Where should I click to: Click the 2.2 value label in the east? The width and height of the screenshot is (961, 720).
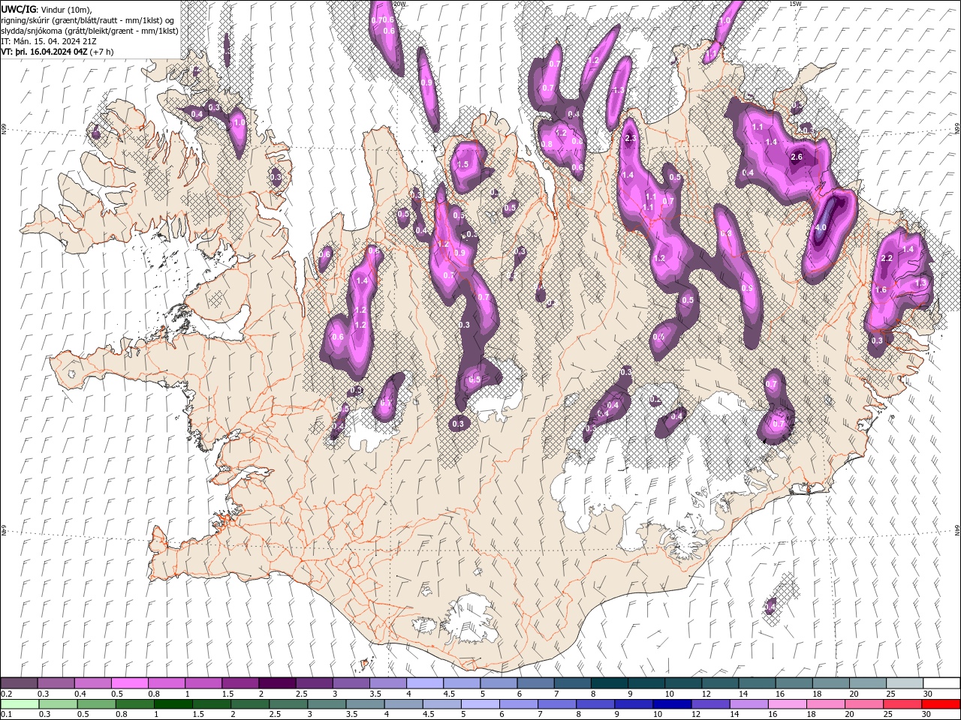[x=886, y=258]
